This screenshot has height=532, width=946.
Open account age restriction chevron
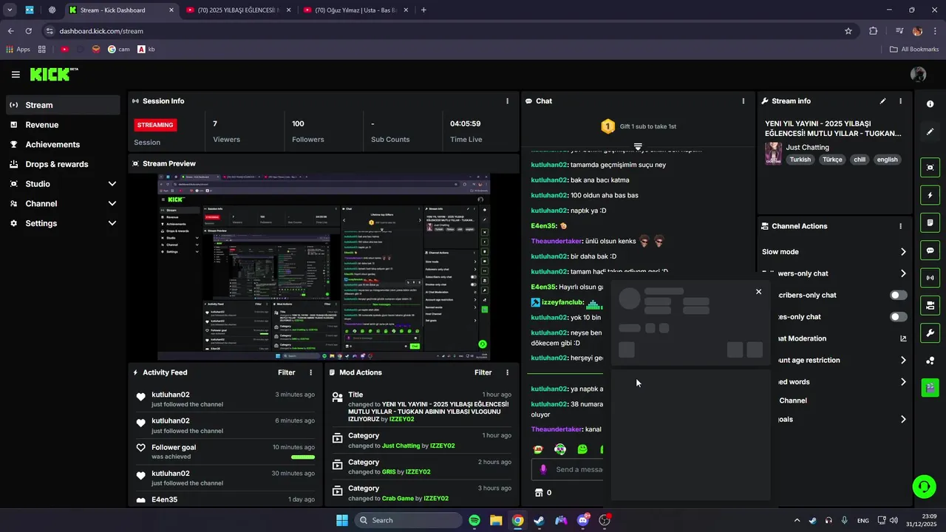[903, 361]
